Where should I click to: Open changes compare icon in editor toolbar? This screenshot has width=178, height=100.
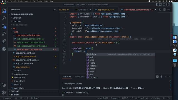(160, 10)
